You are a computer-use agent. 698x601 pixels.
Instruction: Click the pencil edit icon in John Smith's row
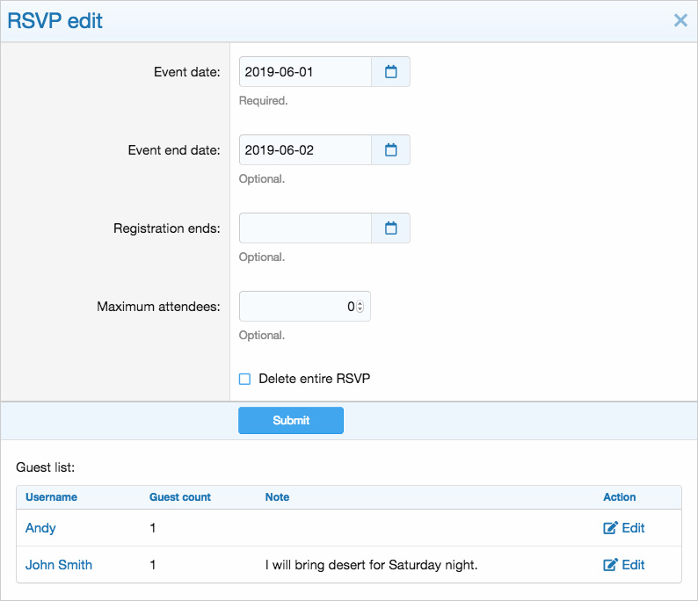pos(610,564)
